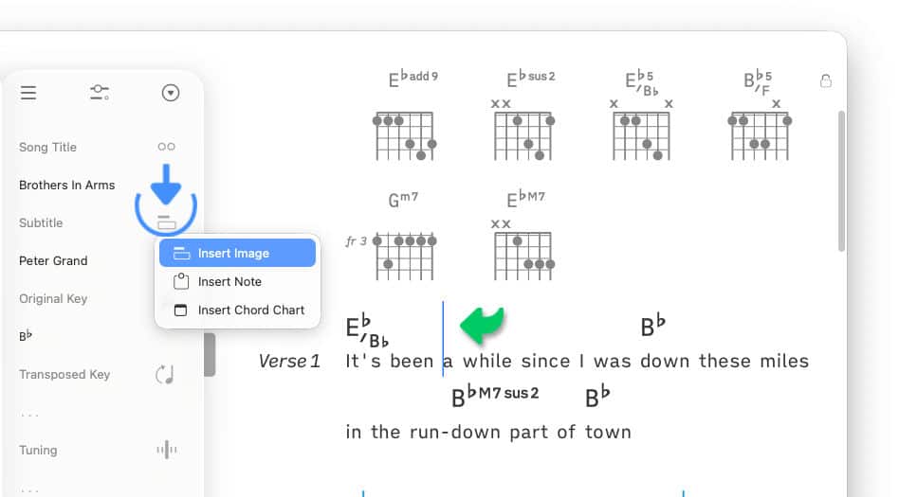Open the settings sliders icon
Screen dimensions: 917x497
point(100,92)
